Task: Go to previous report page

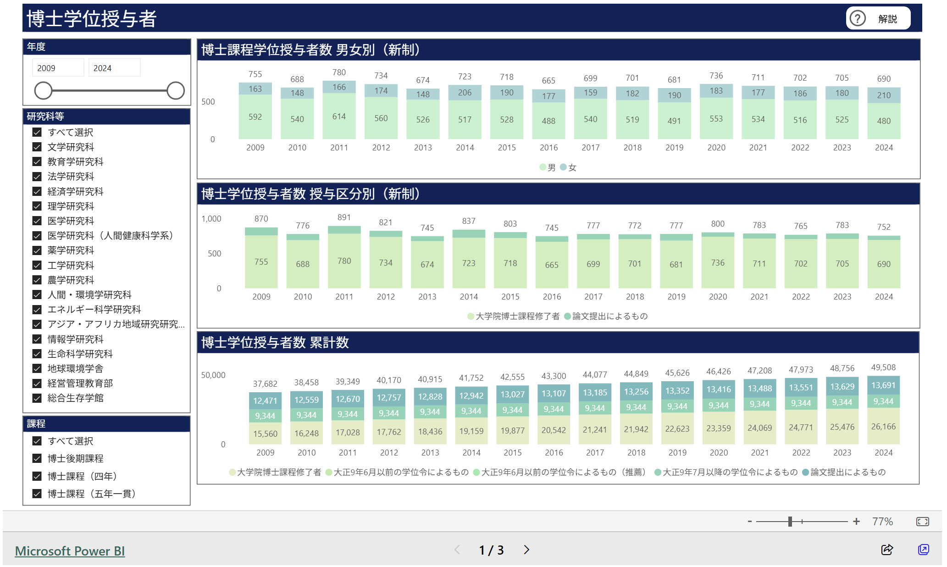Action: point(457,550)
